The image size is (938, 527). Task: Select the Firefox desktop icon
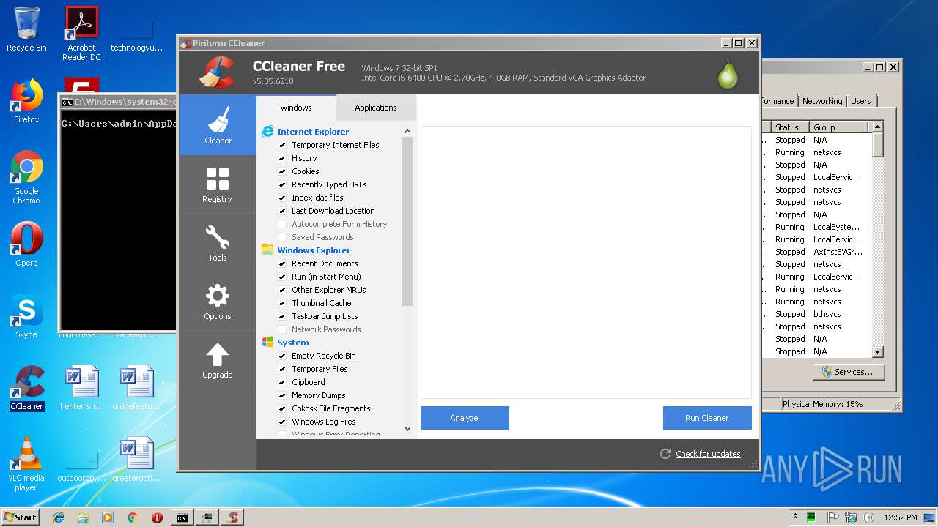click(x=26, y=101)
